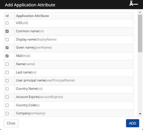Uncheck the Common name(cn) checkbox
143x130 pixels.
(7, 31)
